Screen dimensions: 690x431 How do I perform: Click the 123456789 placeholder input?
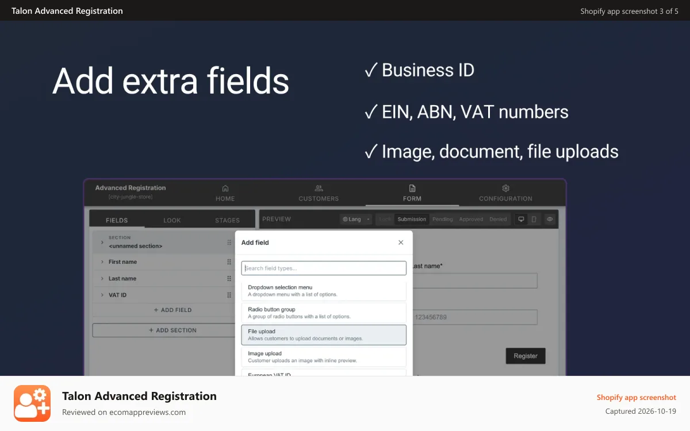(x=475, y=317)
